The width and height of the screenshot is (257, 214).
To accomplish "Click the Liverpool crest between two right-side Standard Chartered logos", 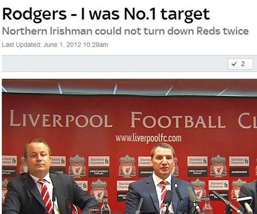I will (x=218, y=166).
